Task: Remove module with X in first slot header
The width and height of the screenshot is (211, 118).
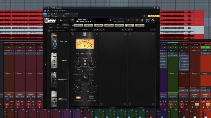Action: coord(98,29)
